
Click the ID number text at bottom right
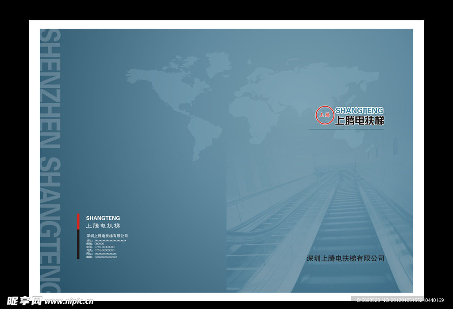coord(399,301)
